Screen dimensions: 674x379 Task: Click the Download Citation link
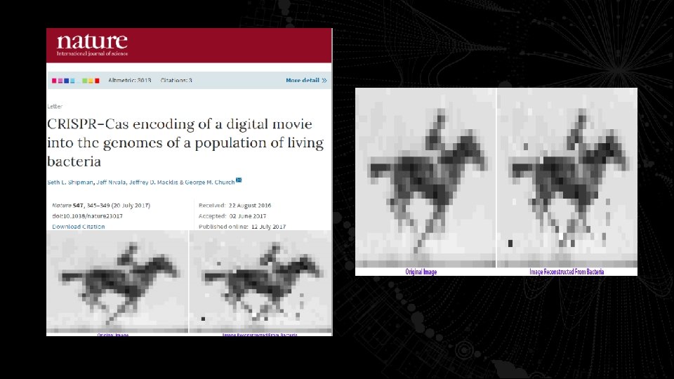pos(78,227)
